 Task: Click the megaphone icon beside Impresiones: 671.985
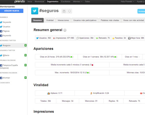pos(54,38)
